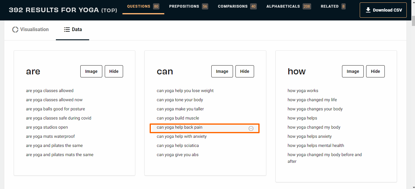Hide the 'are' results card
This screenshot has width=415, height=189.
point(114,71)
